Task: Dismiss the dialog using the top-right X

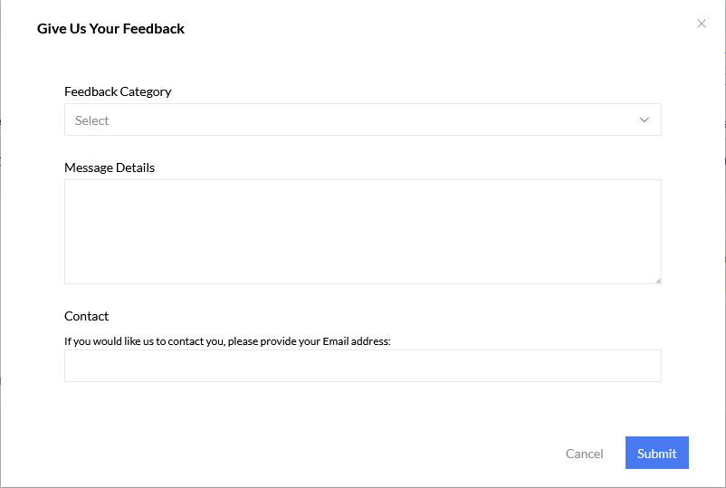Action: 702,24
